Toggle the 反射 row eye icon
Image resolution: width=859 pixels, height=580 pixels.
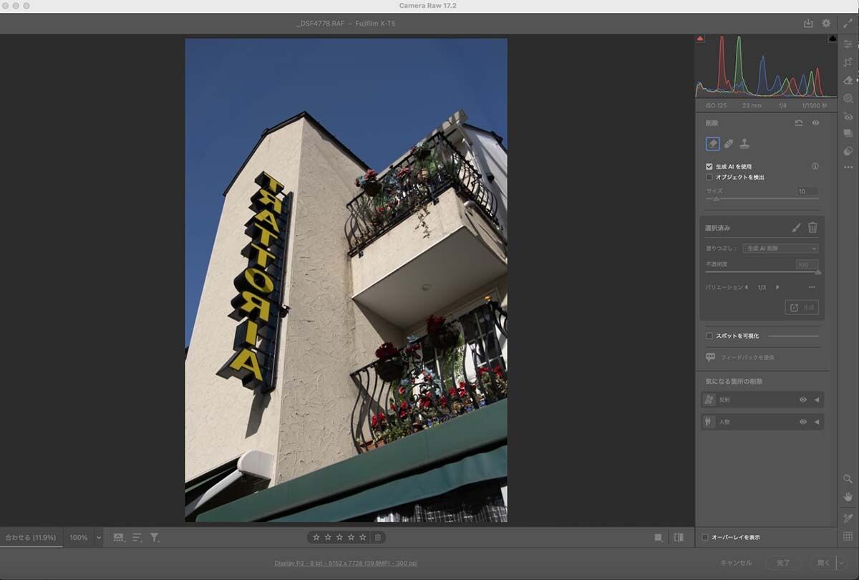coord(803,400)
